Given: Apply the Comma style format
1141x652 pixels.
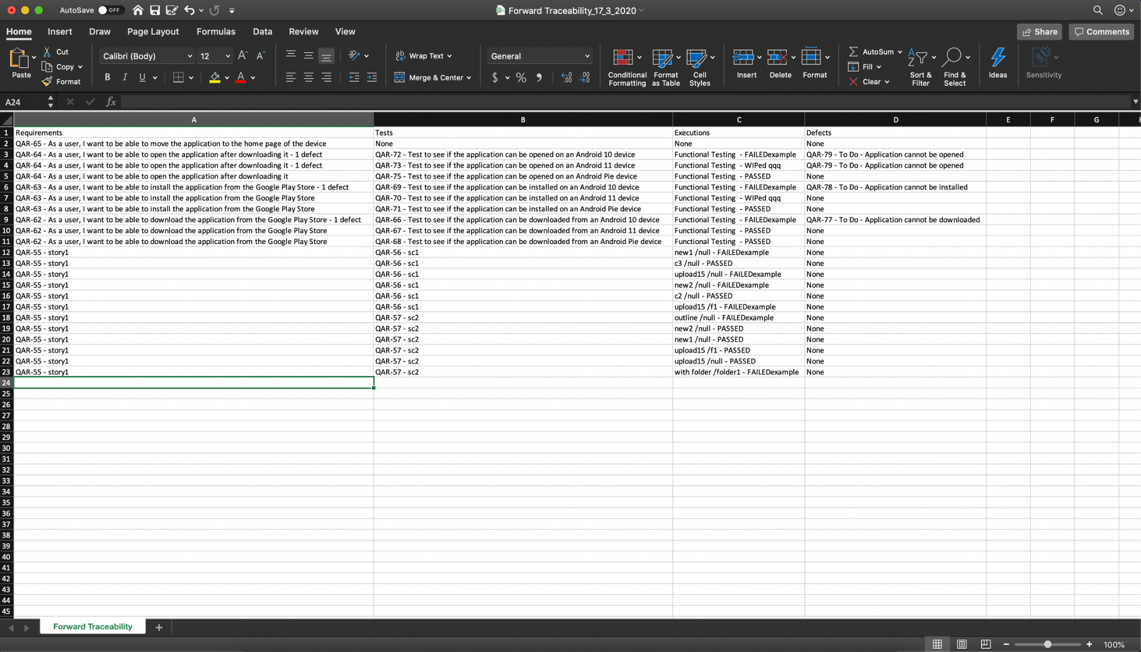Looking at the screenshot, I should (x=539, y=77).
